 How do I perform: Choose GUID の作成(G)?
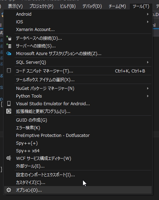click(78, 120)
